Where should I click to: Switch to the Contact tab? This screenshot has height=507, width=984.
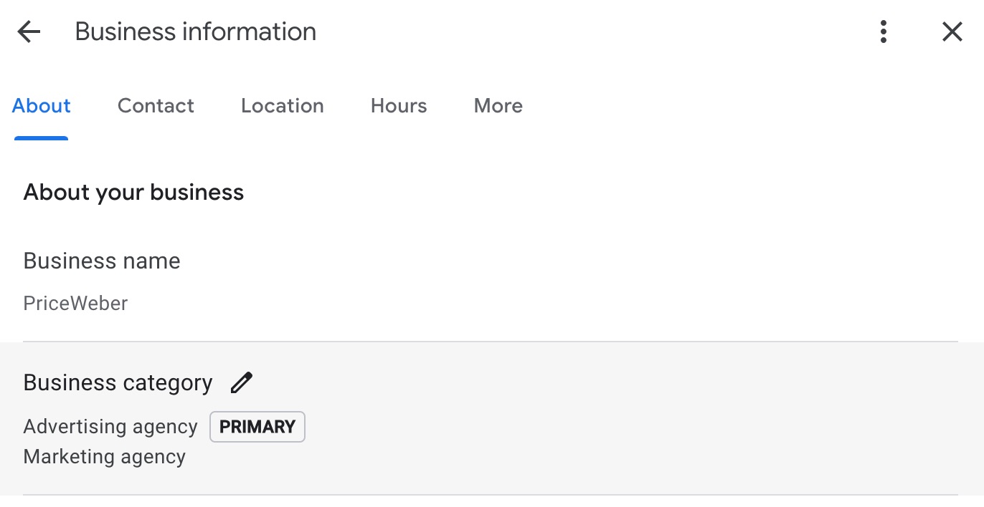coord(156,106)
